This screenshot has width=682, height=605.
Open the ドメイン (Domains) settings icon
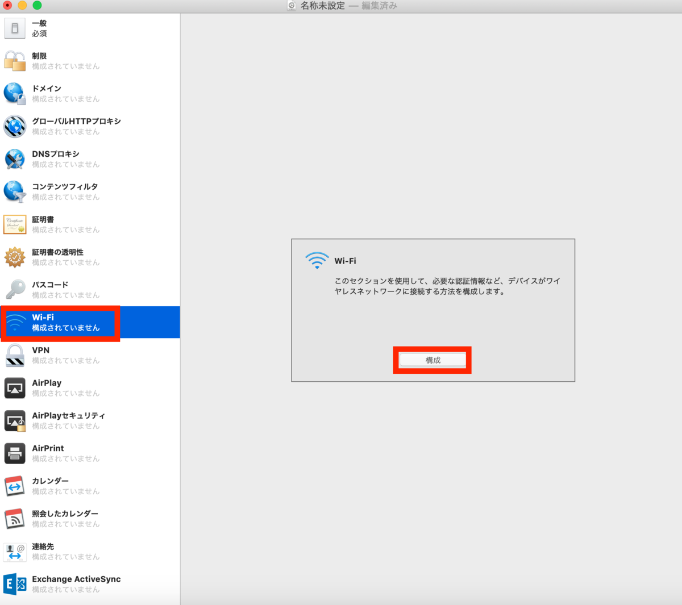coord(15,93)
